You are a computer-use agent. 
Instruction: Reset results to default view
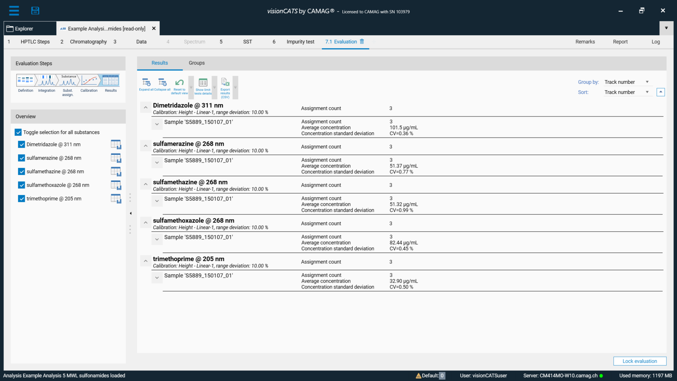click(179, 85)
